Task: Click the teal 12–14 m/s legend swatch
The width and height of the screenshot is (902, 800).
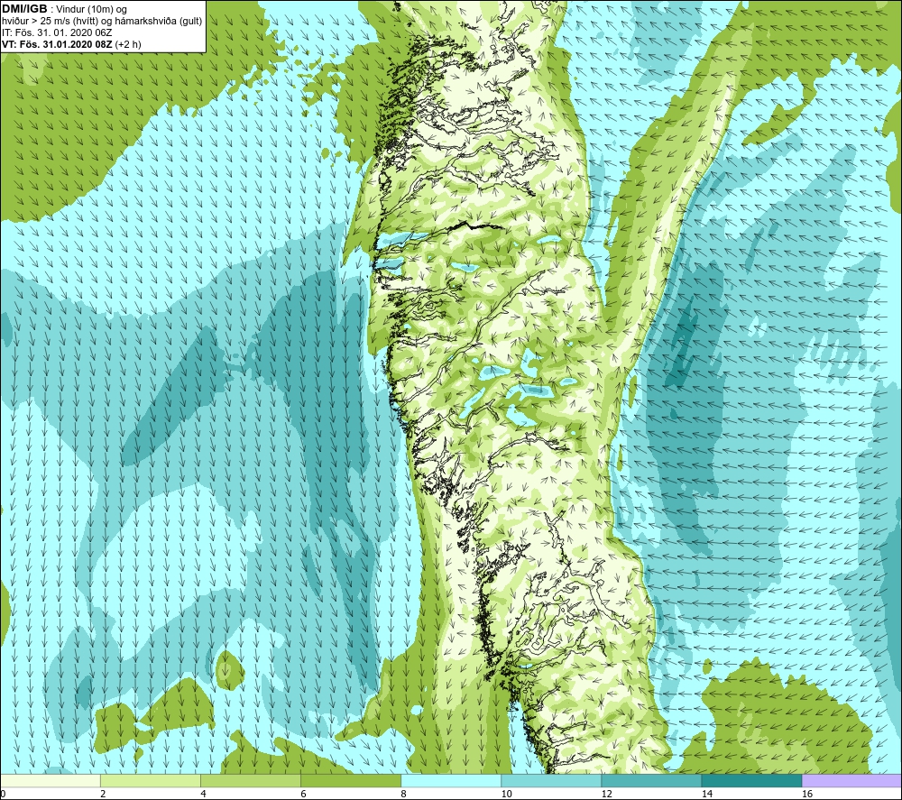Action: (651, 780)
